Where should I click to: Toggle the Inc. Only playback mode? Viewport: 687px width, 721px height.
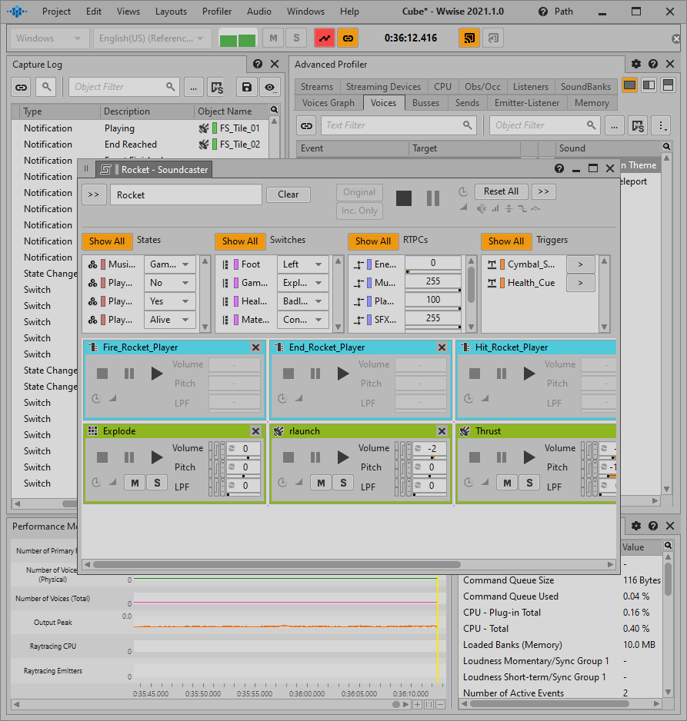359,211
